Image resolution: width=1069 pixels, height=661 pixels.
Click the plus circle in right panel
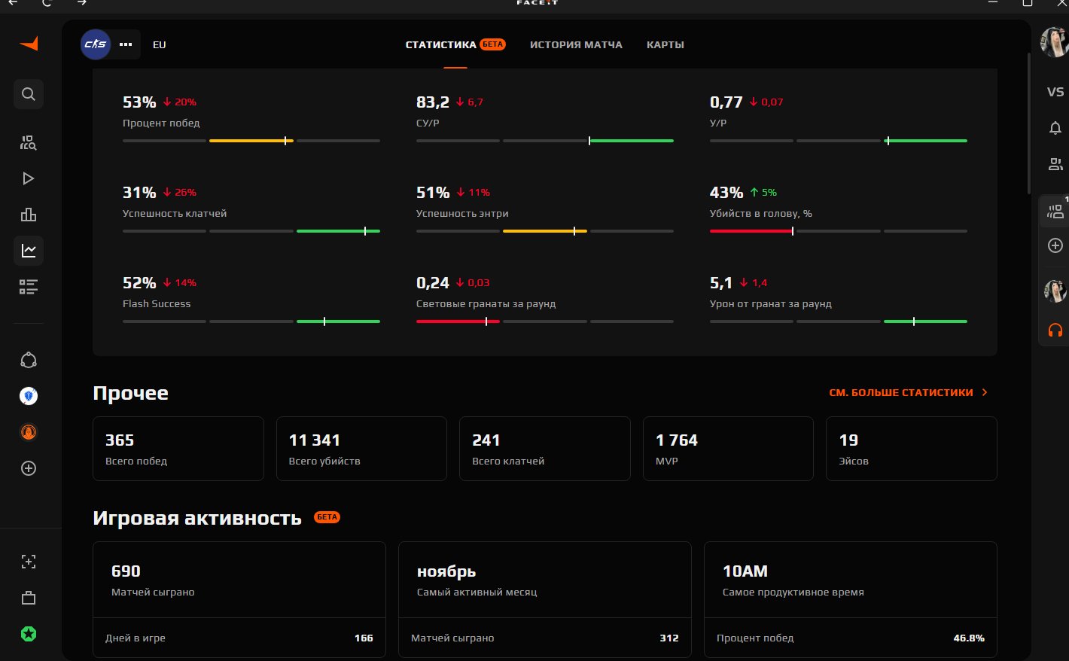(x=1055, y=245)
